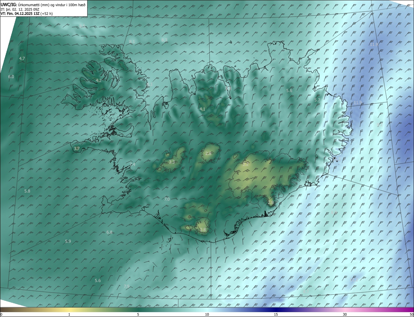Click the legend tick label 5

click(138, 314)
